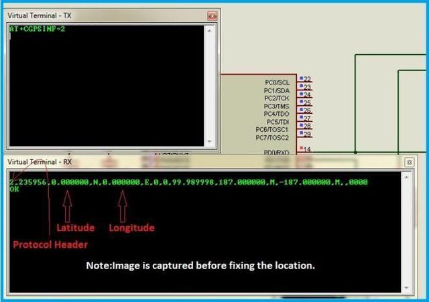Click the OK response in RX terminal
Viewport: 429px width, 302px height.
pyautogui.click(x=14, y=189)
